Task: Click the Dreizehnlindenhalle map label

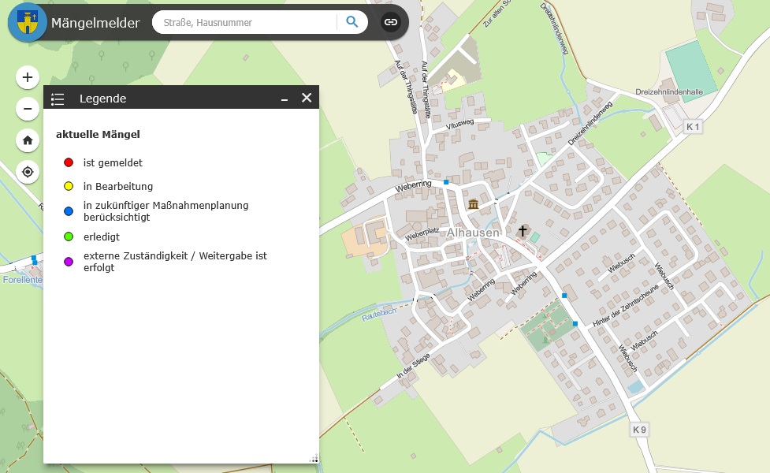Action: click(x=669, y=92)
